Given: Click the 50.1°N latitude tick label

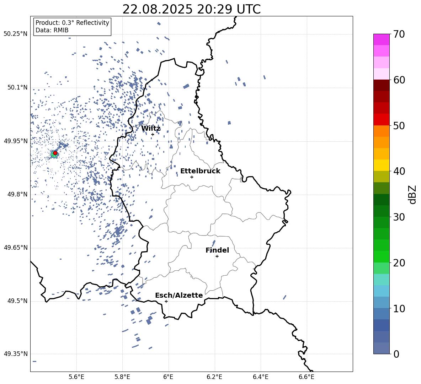Looking at the screenshot, I should [x=17, y=87].
